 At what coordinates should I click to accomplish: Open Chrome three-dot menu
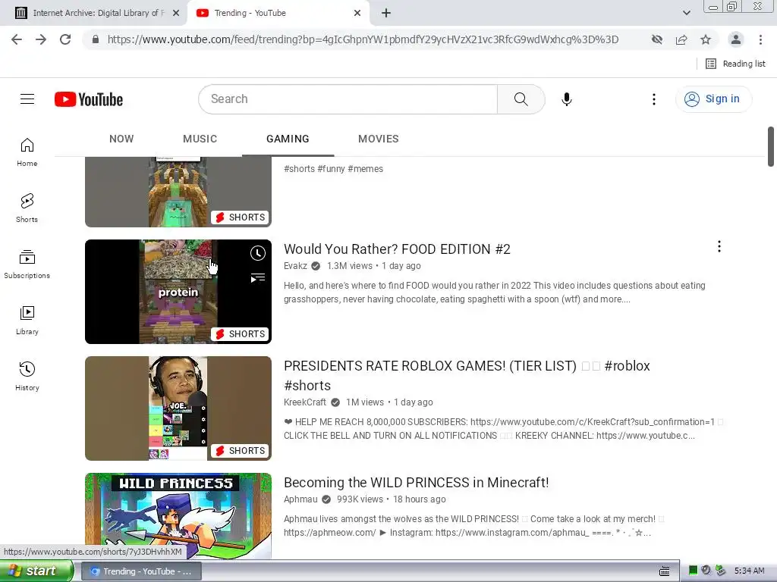760,39
